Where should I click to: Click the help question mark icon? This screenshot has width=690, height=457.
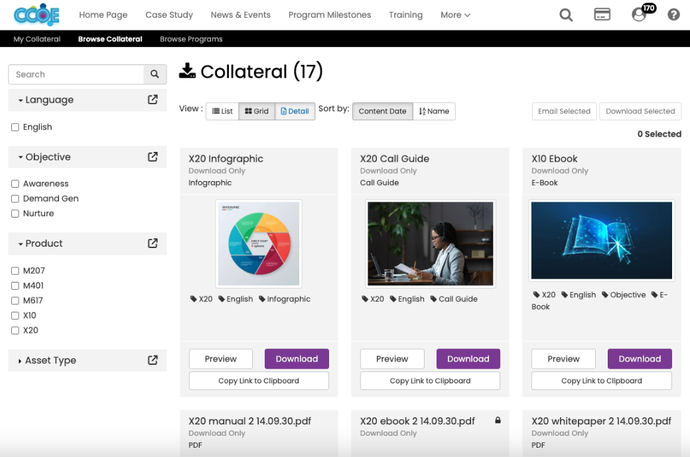(x=673, y=14)
